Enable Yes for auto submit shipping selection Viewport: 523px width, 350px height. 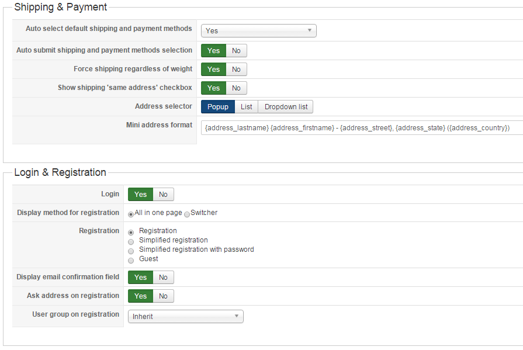pyautogui.click(x=213, y=51)
